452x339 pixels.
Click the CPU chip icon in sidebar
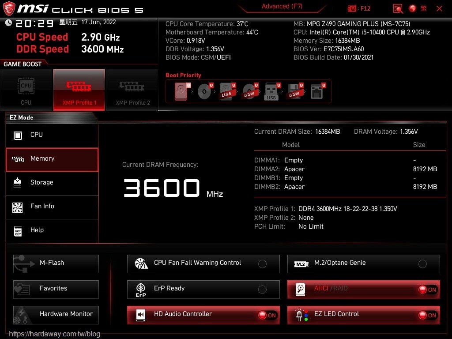18,135
